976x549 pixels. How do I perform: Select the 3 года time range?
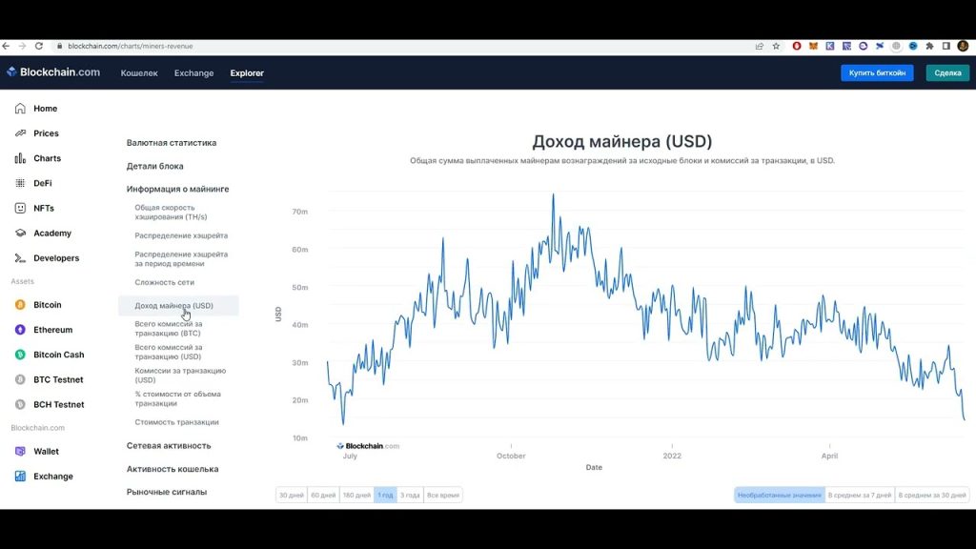(410, 495)
